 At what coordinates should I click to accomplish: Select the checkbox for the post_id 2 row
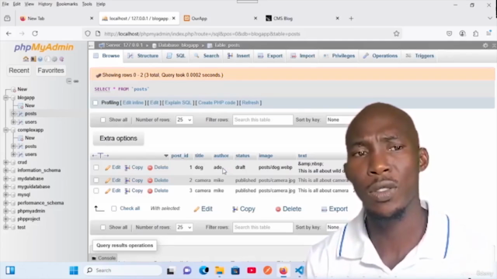coord(96,181)
